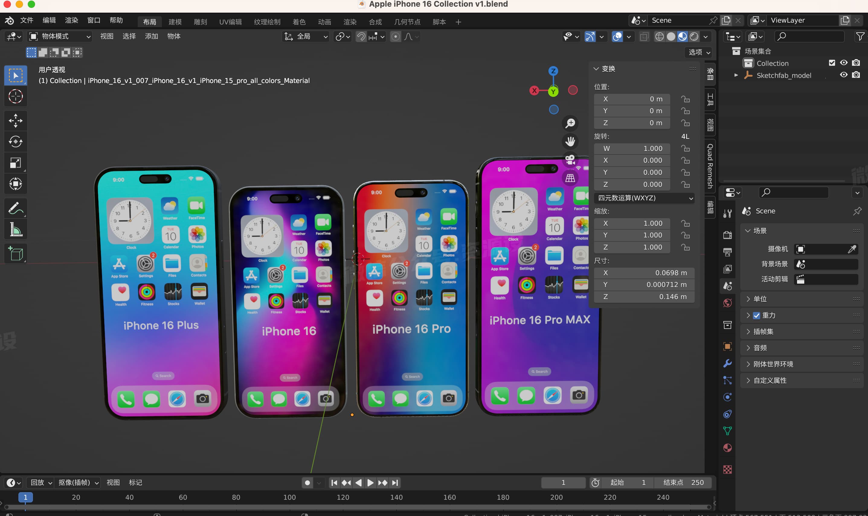Jump to the start frame button

point(334,483)
